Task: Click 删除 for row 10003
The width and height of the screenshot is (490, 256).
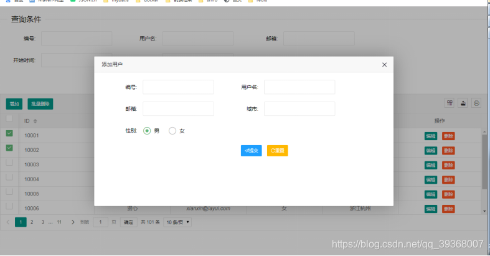Action: pyautogui.click(x=448, y=165)
